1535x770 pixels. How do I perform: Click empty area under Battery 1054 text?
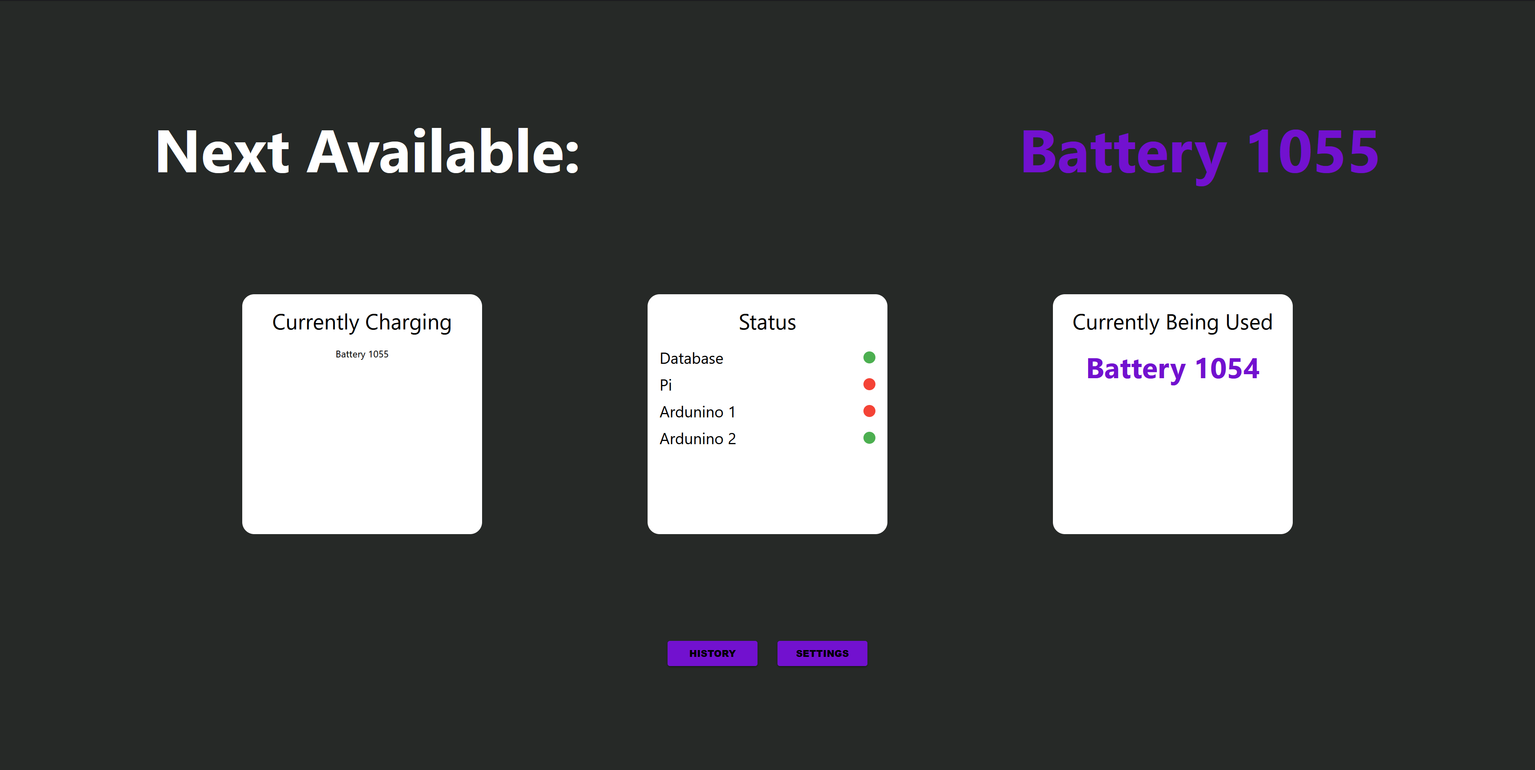(x=1172, y=459)
